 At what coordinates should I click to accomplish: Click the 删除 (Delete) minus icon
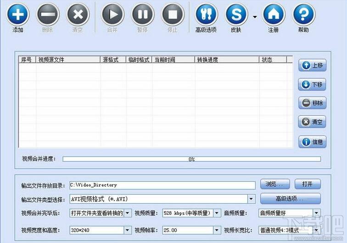coord(48,14)
